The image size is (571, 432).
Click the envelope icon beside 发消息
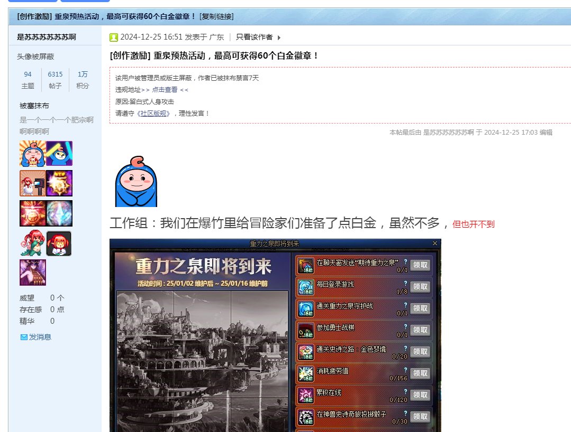(x=23, y=337)
